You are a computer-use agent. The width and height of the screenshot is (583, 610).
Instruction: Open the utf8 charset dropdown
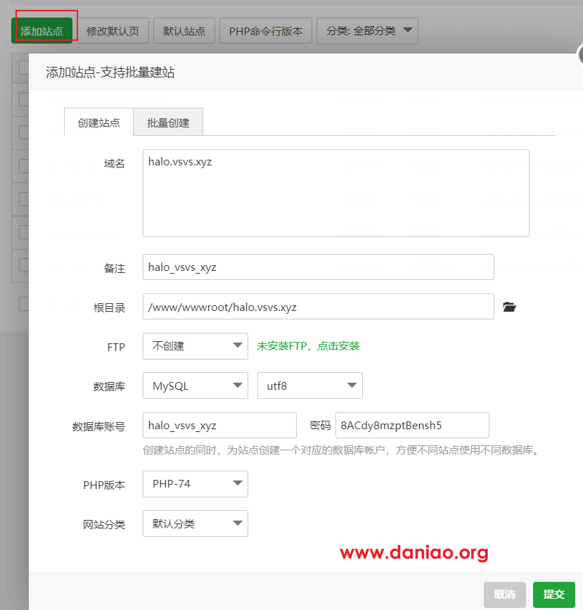click(x=310, y=386)
